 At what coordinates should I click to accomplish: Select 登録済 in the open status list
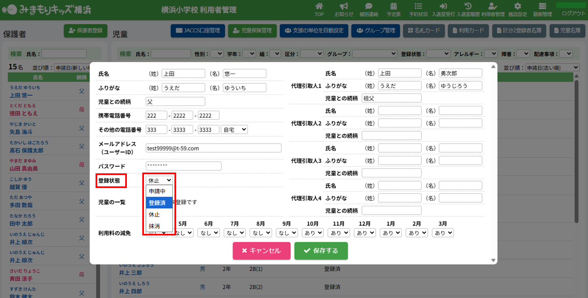(x=159, y=203)
